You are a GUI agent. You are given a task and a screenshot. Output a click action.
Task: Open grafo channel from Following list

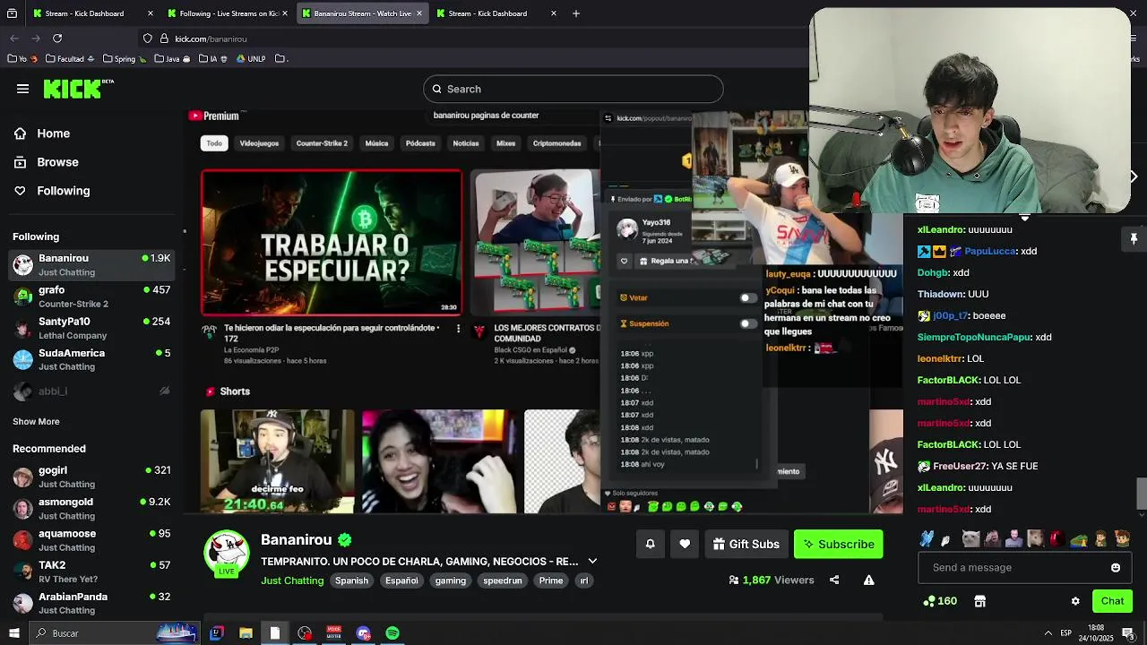[x=91, y=297]
